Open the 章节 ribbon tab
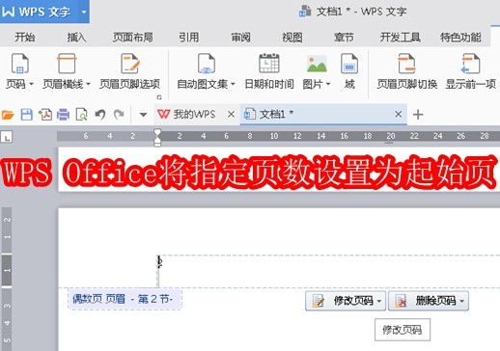The image size is (500, 351). 344,38
